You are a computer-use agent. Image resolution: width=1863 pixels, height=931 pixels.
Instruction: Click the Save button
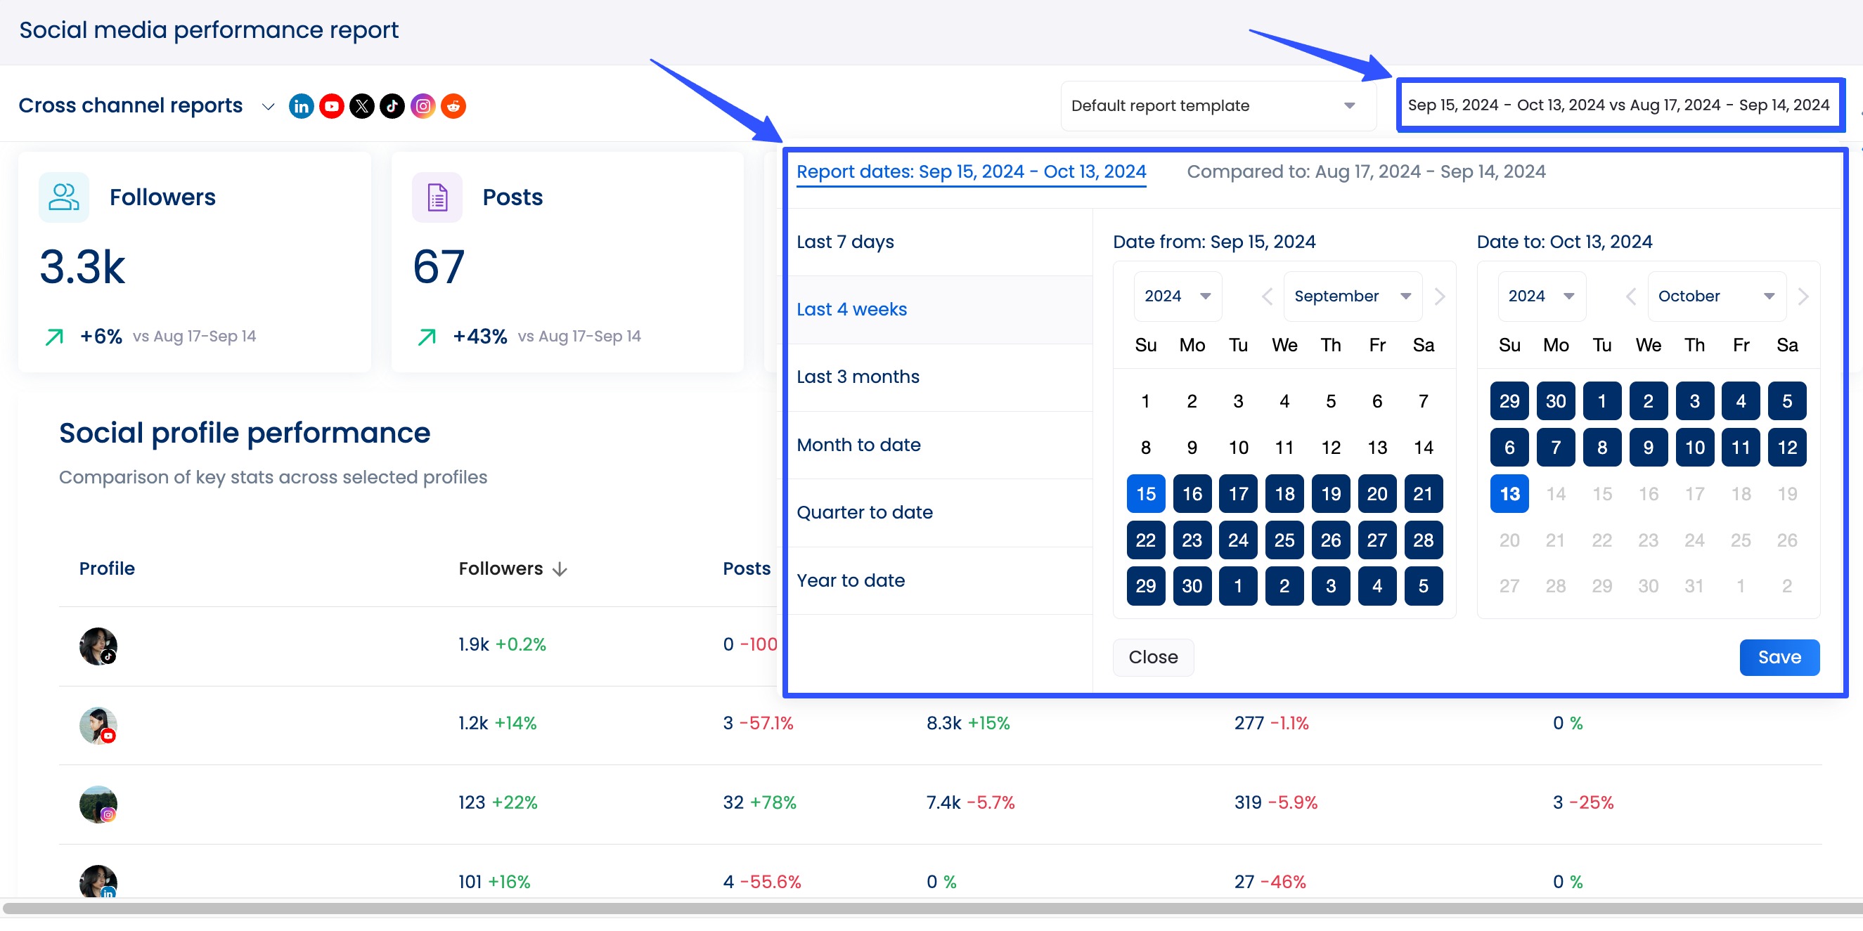pos(1779,657)
